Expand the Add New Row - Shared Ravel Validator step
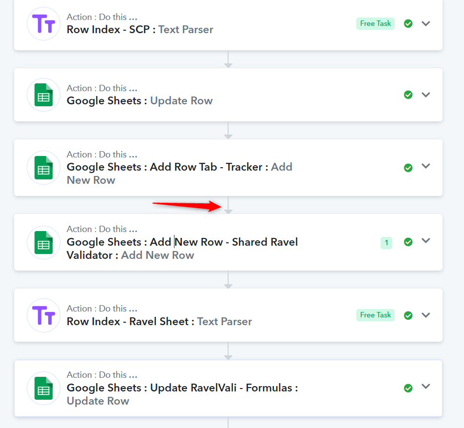The height and width of the screenshot is (428, 464). pos(426,241)
